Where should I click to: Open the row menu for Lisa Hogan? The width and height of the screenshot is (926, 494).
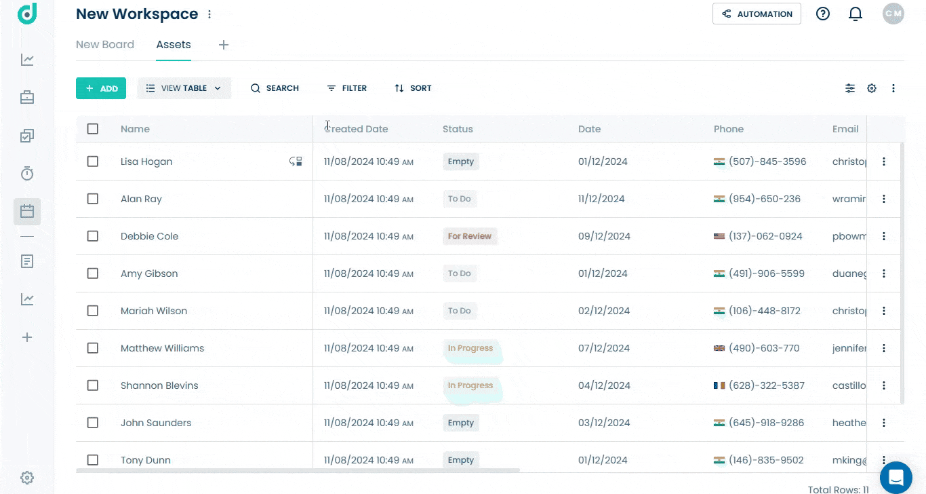coord(884,161)
